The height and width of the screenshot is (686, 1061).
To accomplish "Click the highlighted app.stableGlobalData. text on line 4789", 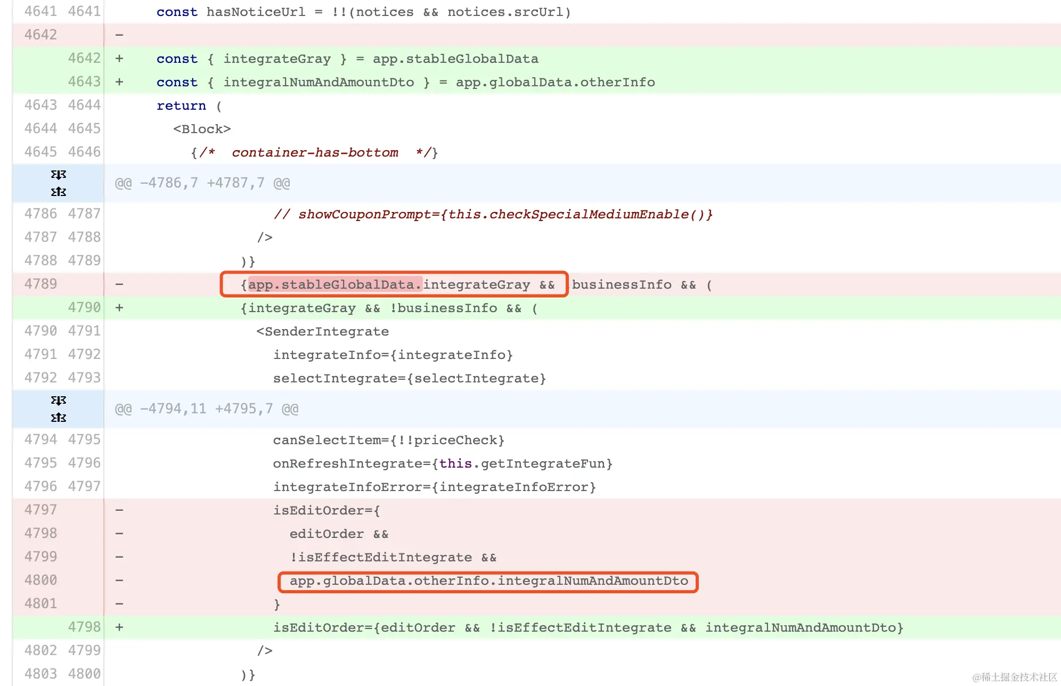I will 336,284.
